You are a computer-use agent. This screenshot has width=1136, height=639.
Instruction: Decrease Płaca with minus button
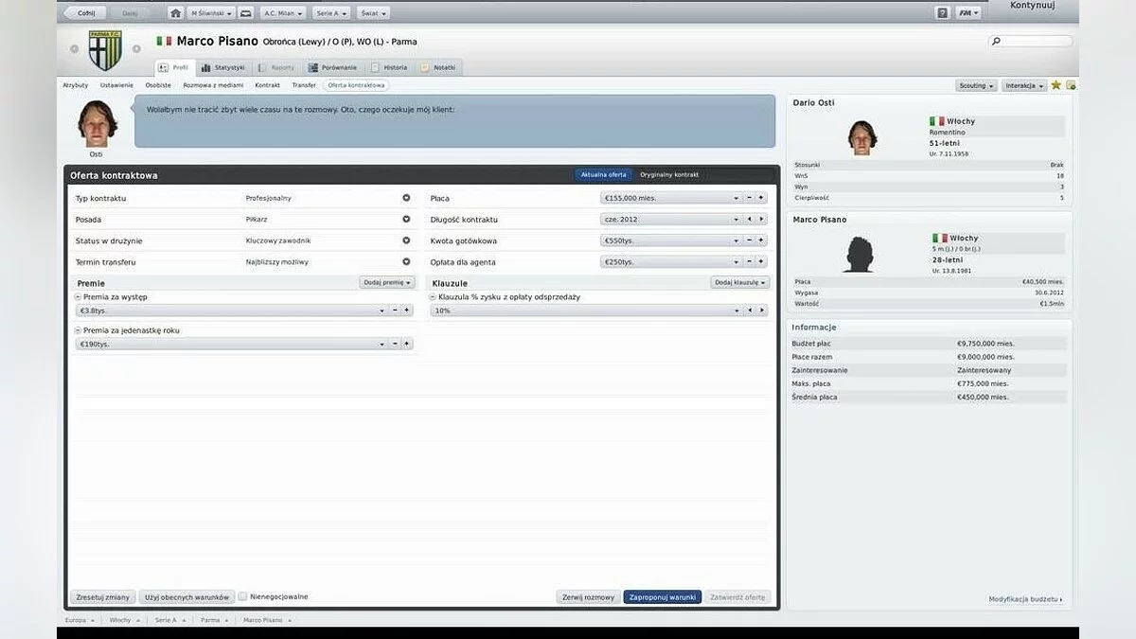click(749, 198)
